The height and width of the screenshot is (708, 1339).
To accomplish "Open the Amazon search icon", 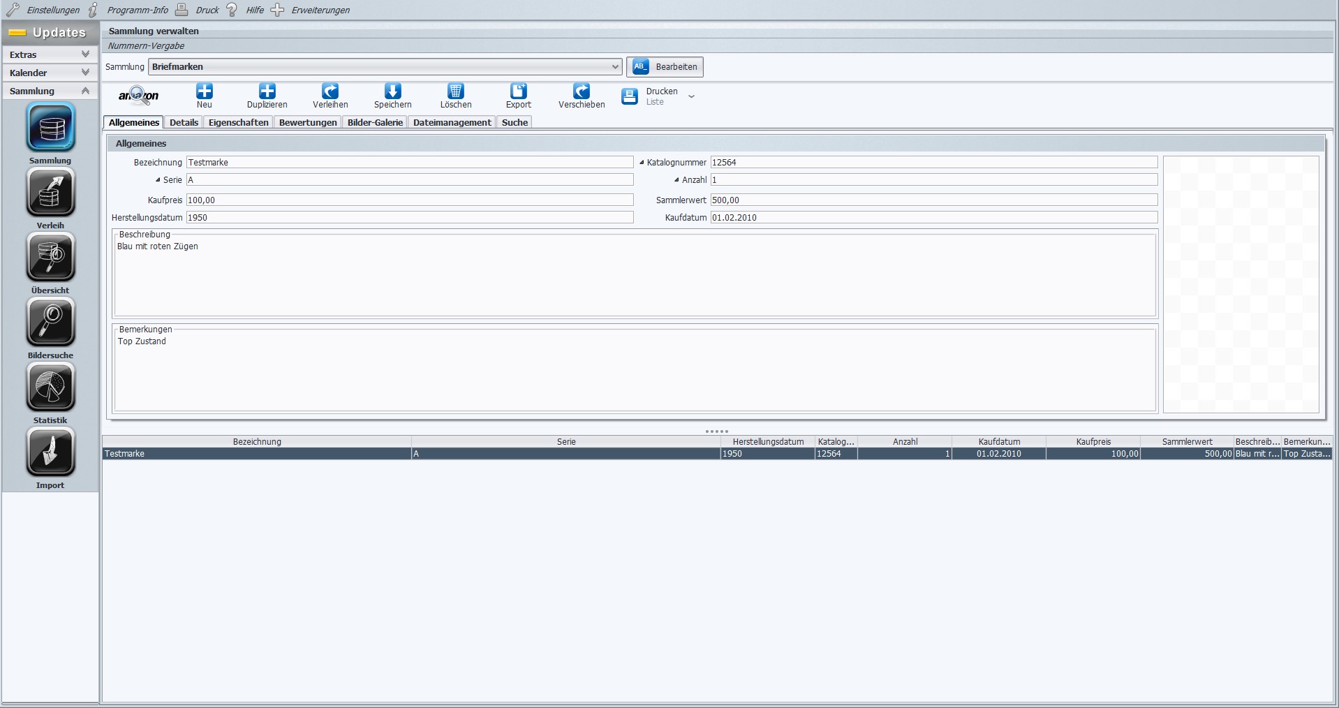I will pos(138,96).
